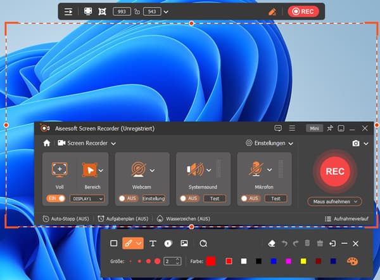Screen dimensions: 380x280
Task: Select the Eraser tool
Action: coord(272,243)
